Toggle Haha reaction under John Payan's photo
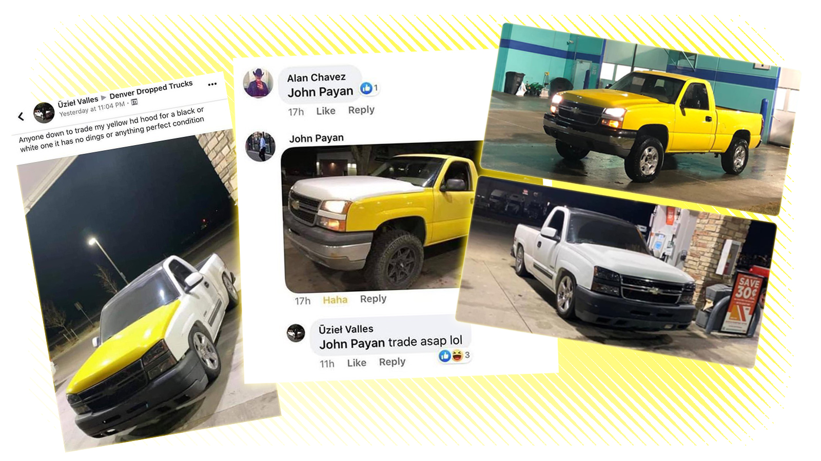This screenshot has width=821, height=461. tap(335, 300)
